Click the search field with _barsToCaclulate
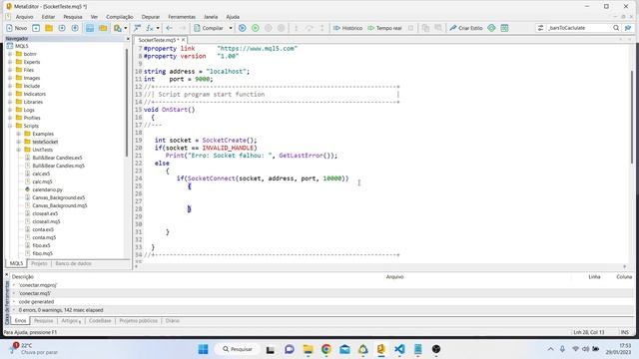639x359 pixels. [579, 28]
